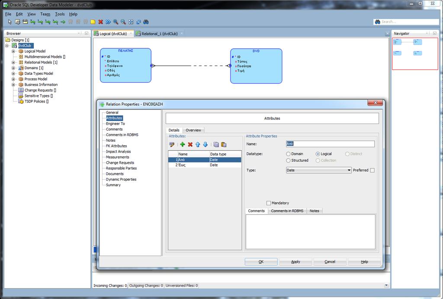The width and height of the screenshot is (443, 299).
Task: Select the Logical datatype radio button
Action: 318,154
